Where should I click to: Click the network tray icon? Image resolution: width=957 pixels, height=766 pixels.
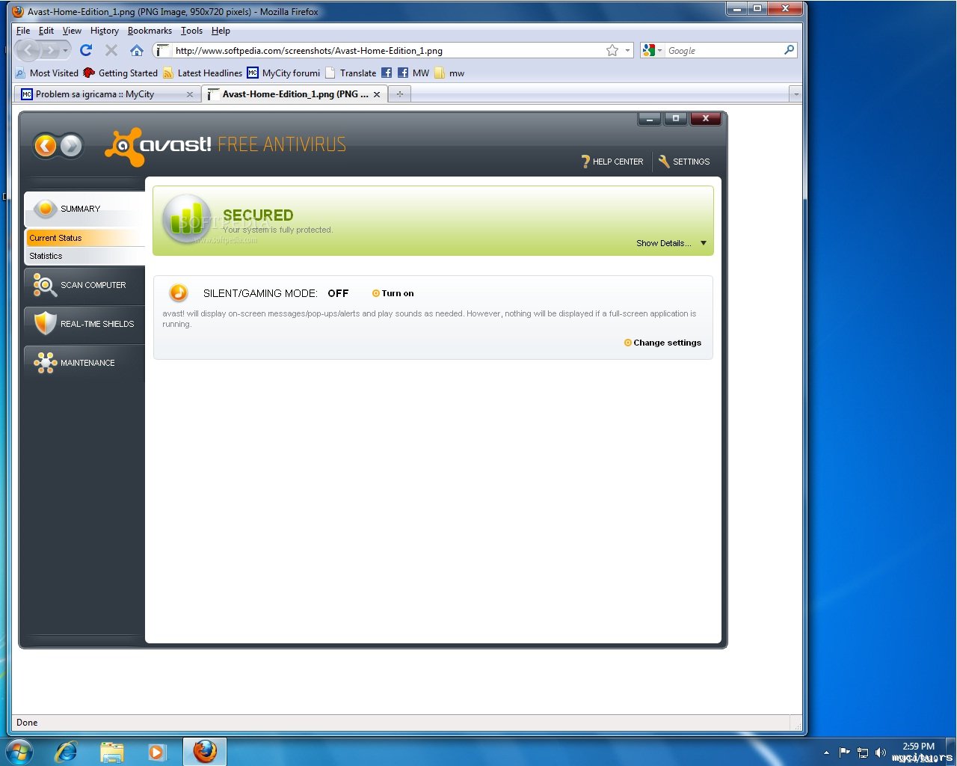tap(863, 753)
